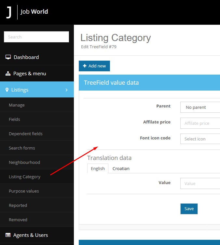Click the Dashboard monitor icon
Image resolution: width=220 pixels, height=245 pixels.
8,57
